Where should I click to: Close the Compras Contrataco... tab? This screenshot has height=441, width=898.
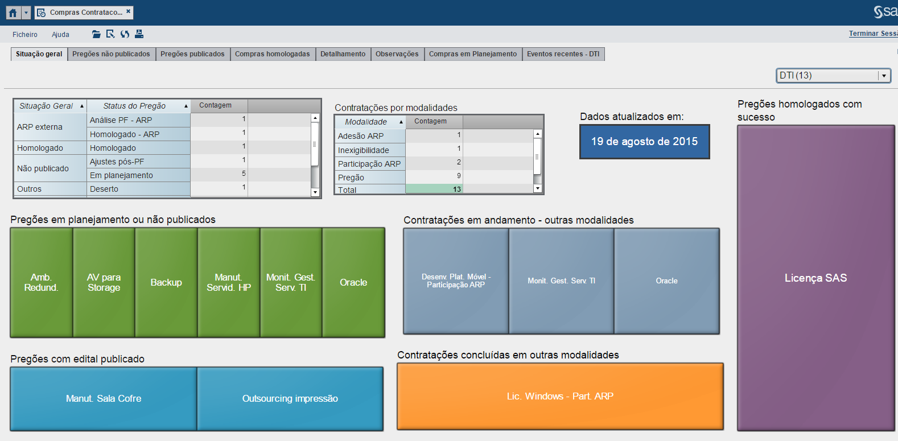click(128, 11)
